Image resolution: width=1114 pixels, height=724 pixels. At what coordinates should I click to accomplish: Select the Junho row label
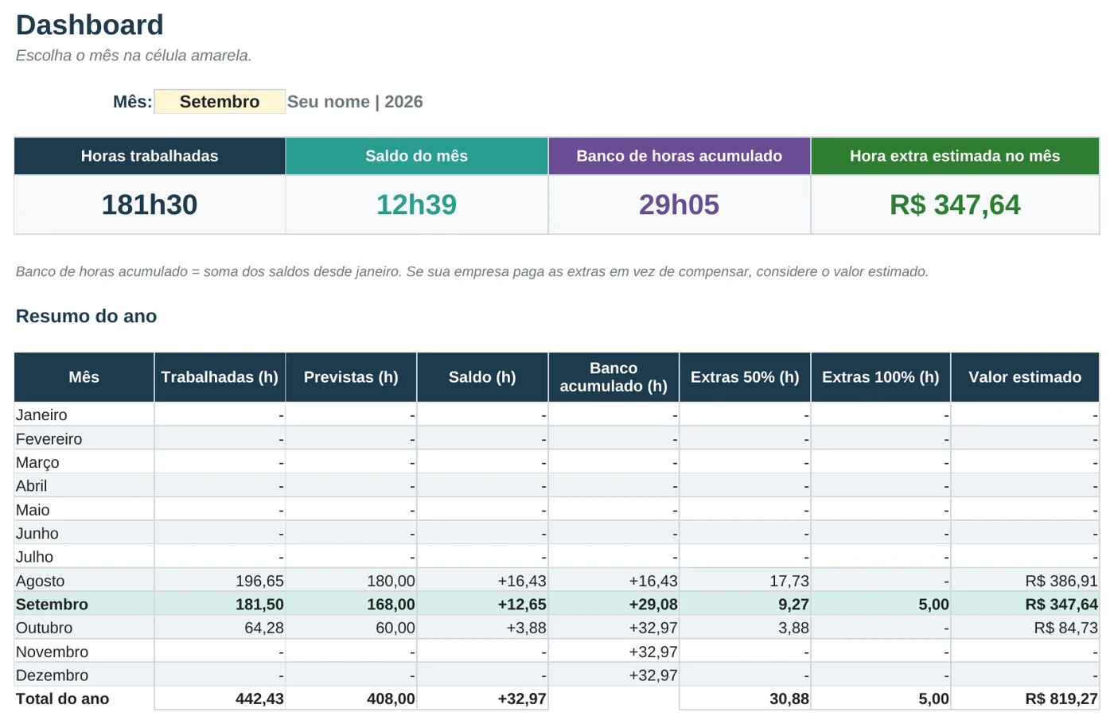pos(37,534)
